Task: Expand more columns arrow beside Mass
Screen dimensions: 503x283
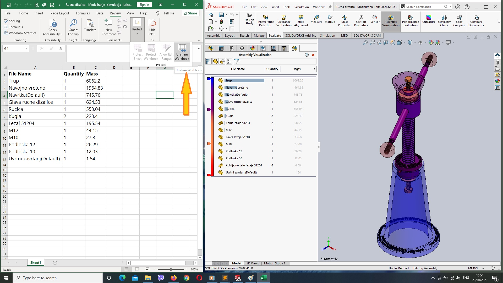Action: point(314,69)
